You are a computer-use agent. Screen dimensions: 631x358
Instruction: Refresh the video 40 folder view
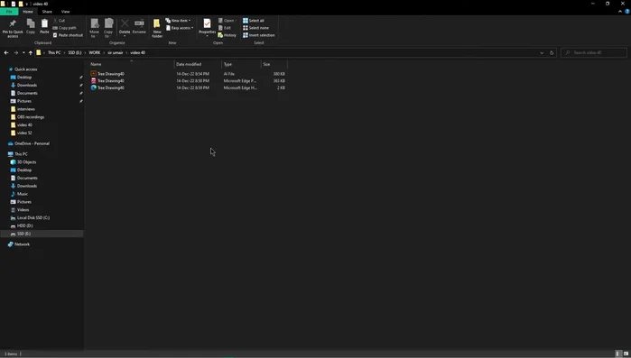pos(552,52)
